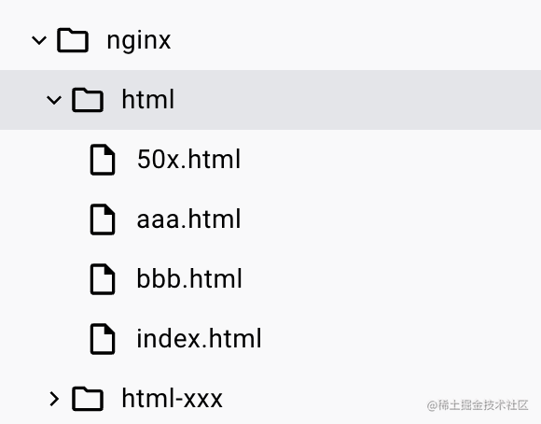Expand the html-xxx folder chevron
Screen dimensions: 541x424
click(54, 399)
